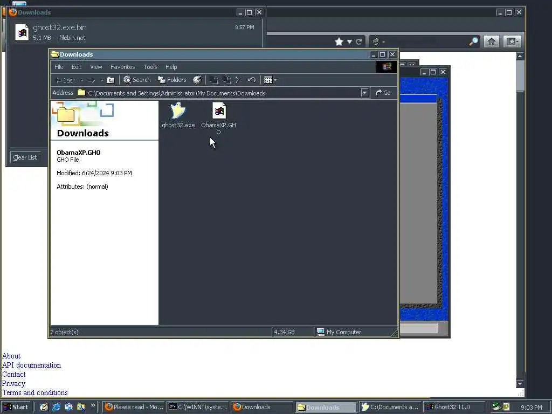Toggle the Folders pane
The width and height of the screenshot is (552, 414).
[x=172, y=80]
